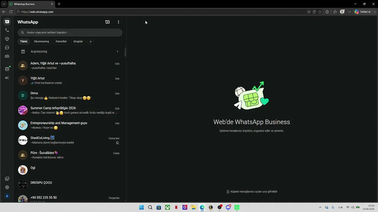Click the Ogi profile picture
The image size is (378, 212).
click(23, 170)
